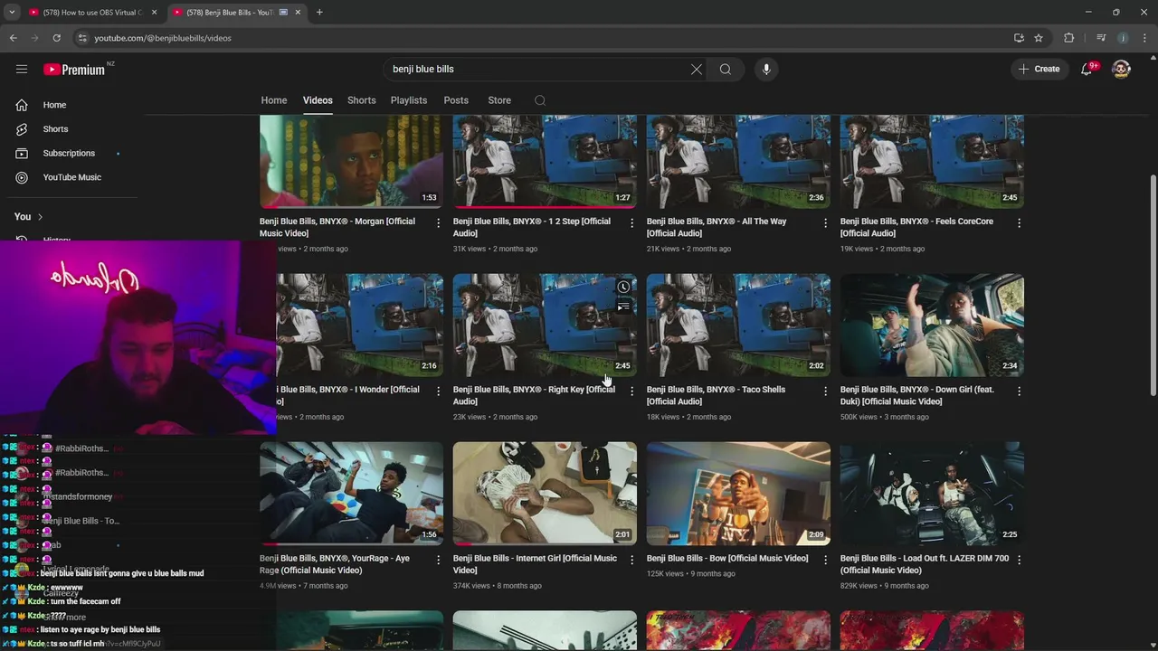Open Load Out ft. LAZER DIM 700 title
This screenshot has height=651, width=1158.
(925, 564)
